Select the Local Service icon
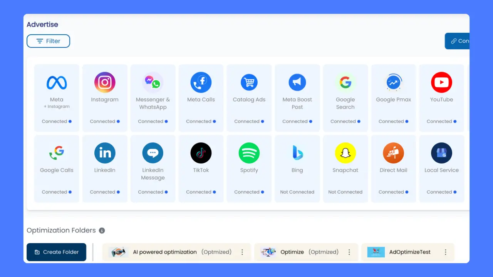This screenshot has width=493, height=277. [x=442, y=153]
